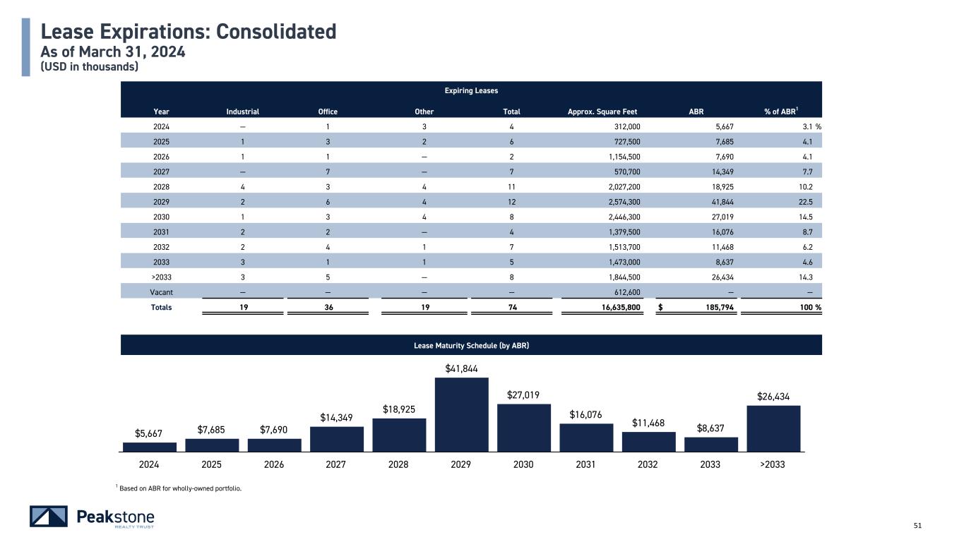Click the Industrial column header
Screen dimensions: 964x542
point(242,112)
